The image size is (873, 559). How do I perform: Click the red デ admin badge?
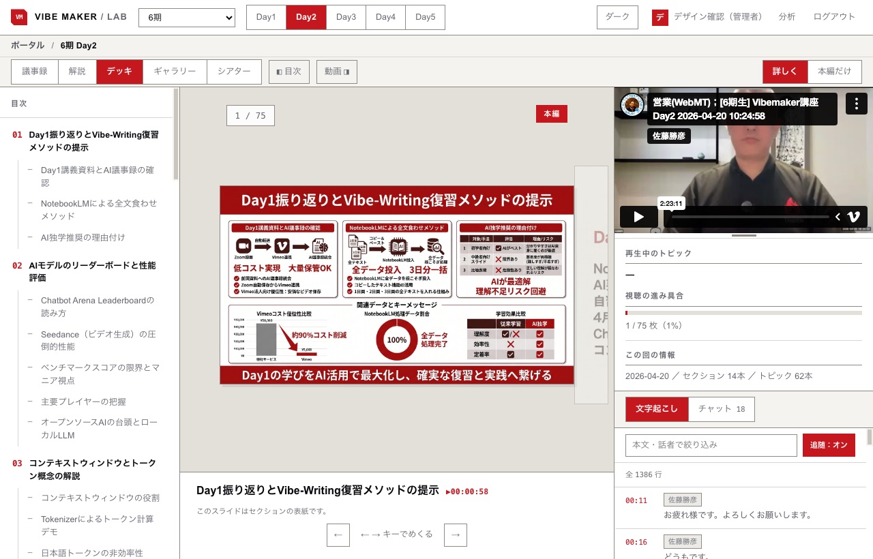(660, 17)
